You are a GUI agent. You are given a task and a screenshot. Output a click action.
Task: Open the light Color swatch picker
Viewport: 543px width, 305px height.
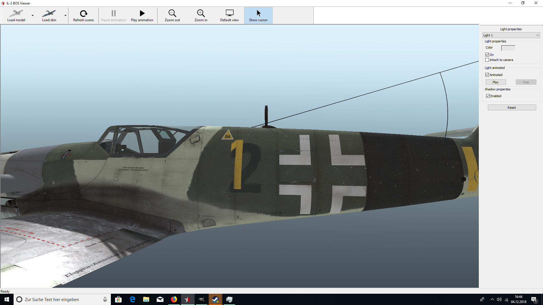508,48
